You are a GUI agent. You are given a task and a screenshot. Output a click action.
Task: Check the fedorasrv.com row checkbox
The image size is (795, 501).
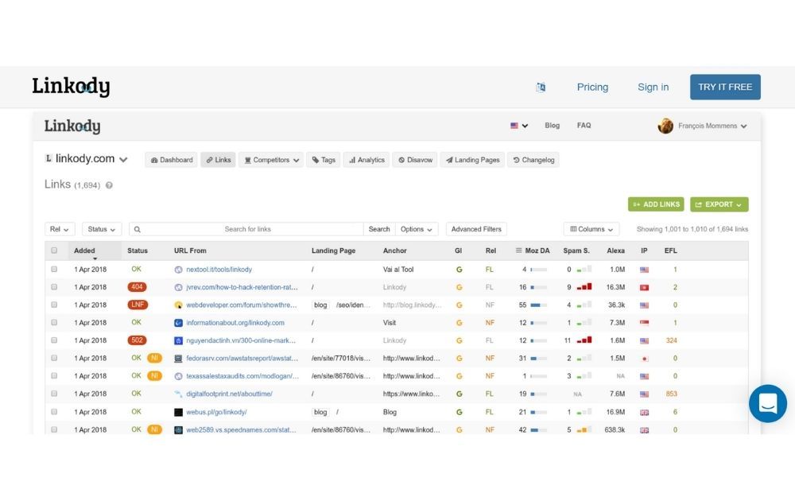click(54, 358)
